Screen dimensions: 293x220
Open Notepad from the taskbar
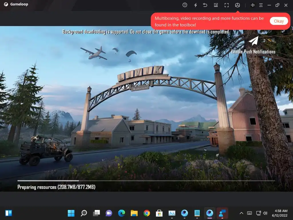[197, 213]
